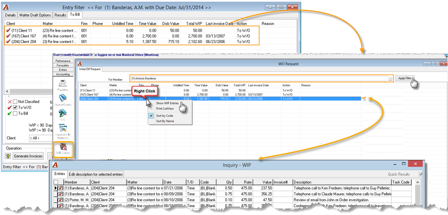Toggle checkbox on the 08/09/2006 WIP entry row
This screenshot has width=448, height=215.
[x=60, y=194]
